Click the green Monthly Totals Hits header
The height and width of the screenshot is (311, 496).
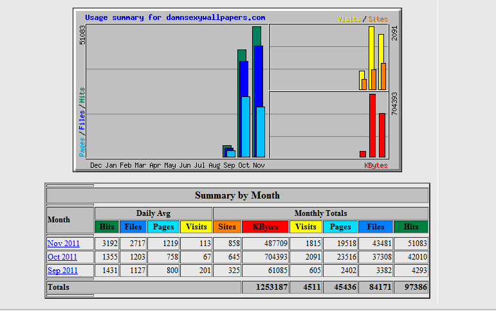point(411,227)
